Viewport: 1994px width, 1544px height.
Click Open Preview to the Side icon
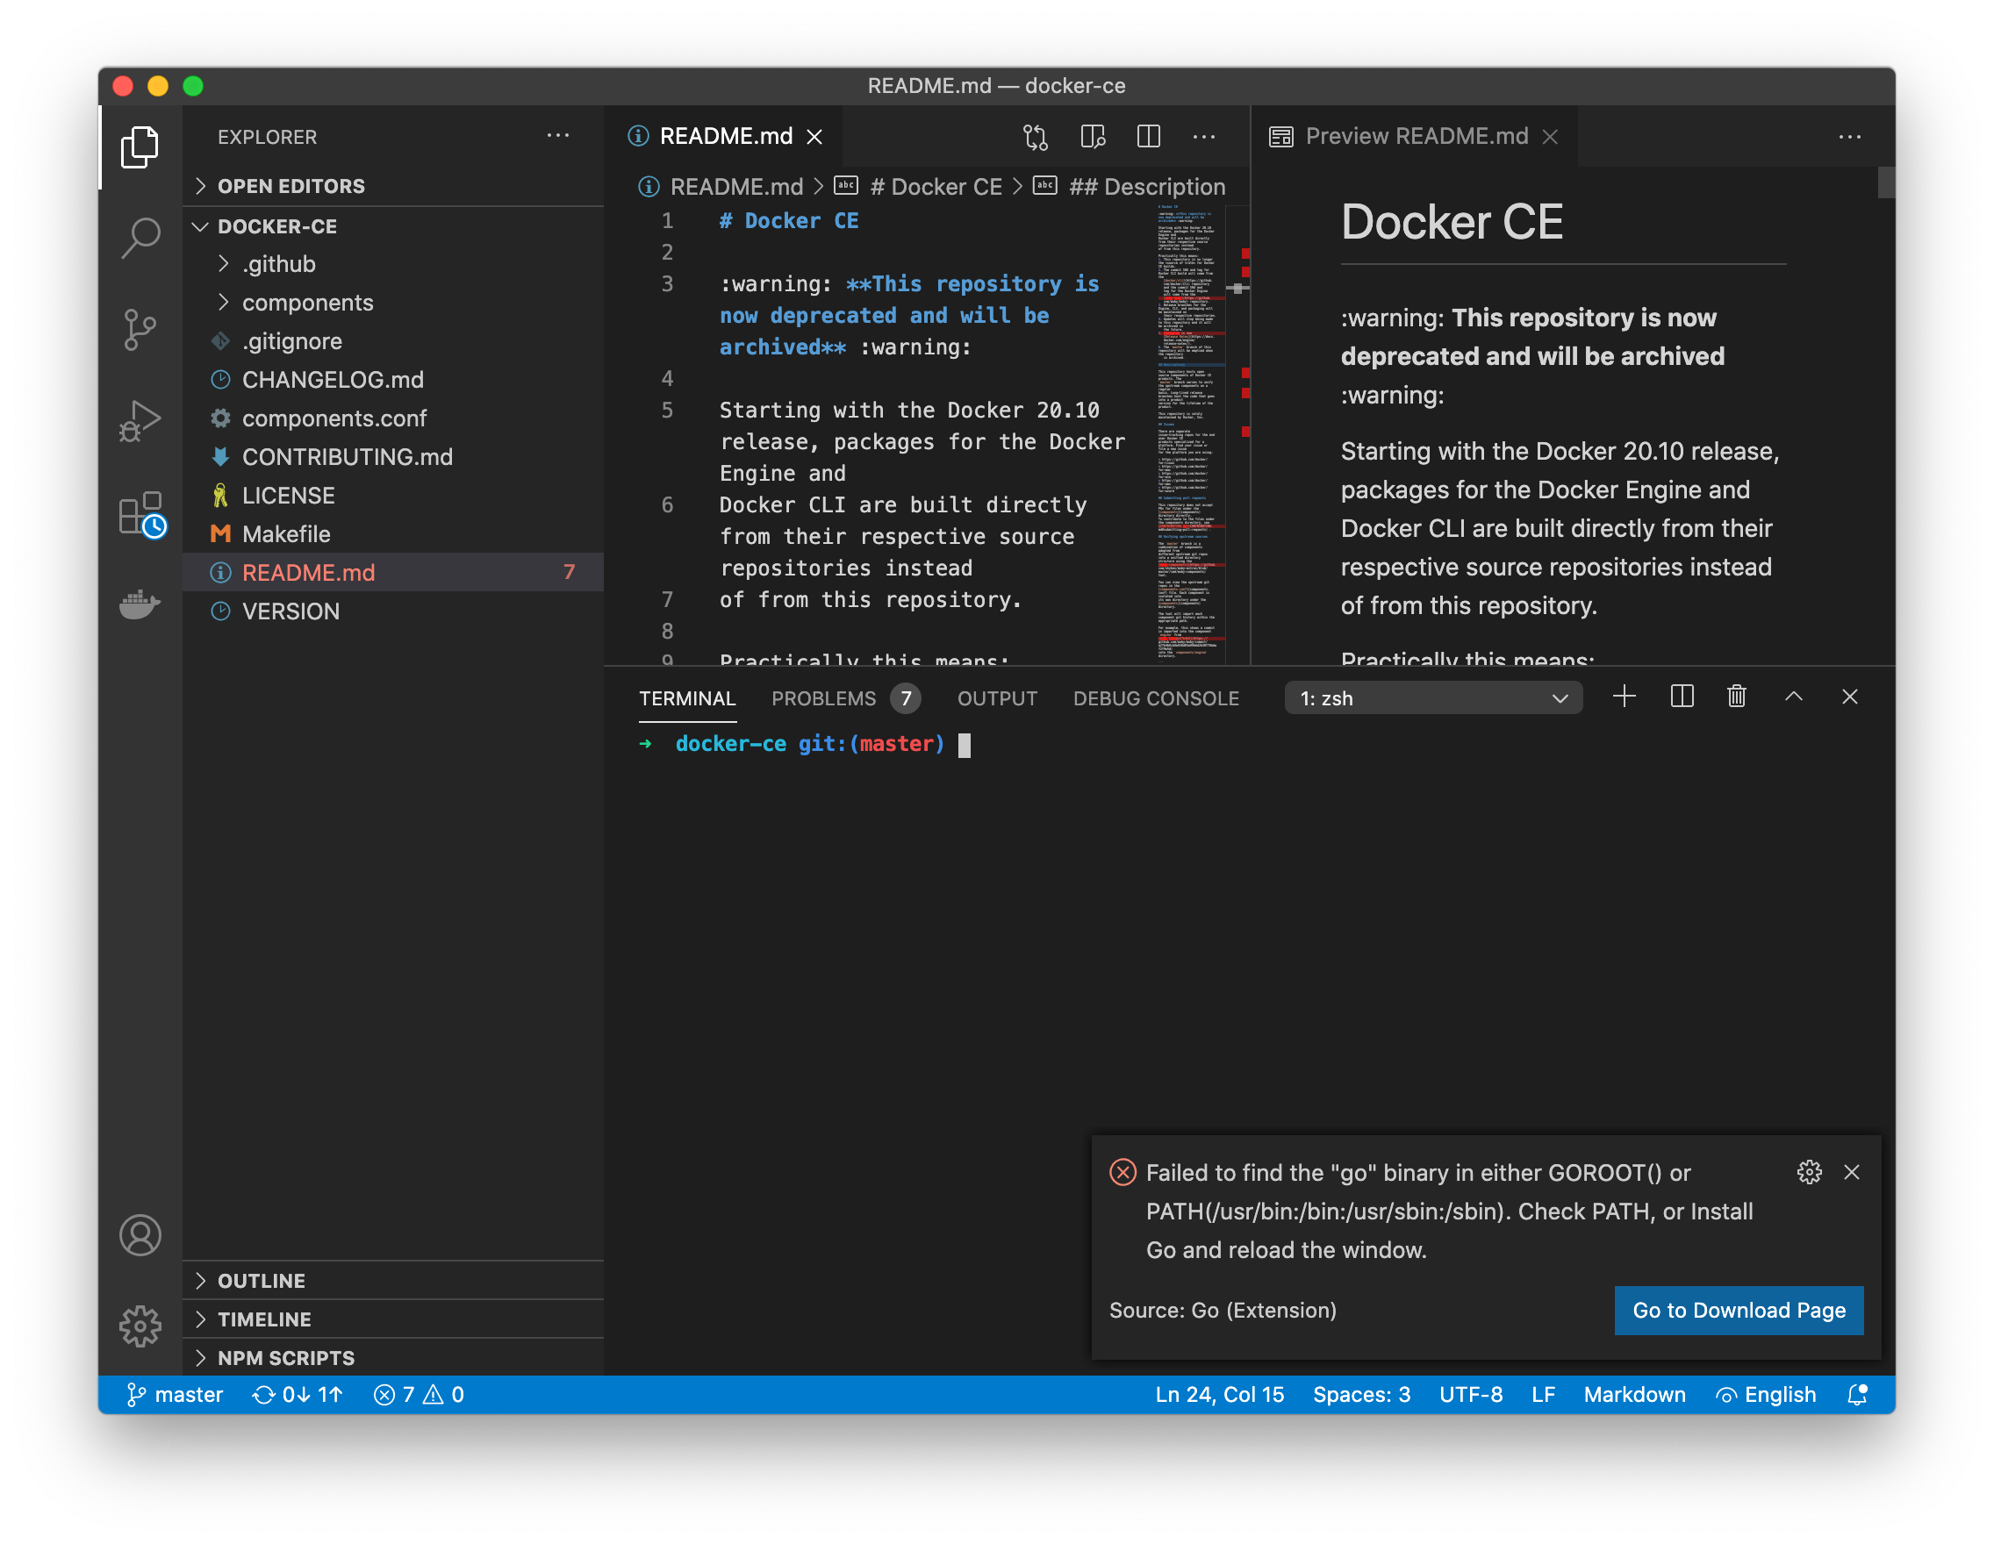tap(1093, 136)
